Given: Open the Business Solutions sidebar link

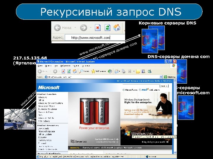Looking at the screenshot, I should pos(48,109).
